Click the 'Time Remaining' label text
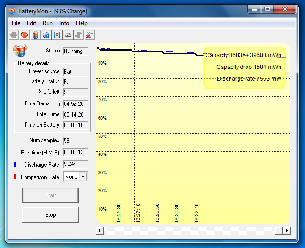 coord(42,103)
